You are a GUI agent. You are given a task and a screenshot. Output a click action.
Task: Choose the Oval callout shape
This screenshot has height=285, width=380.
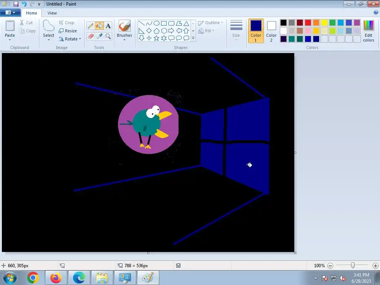tap(179, 38)
